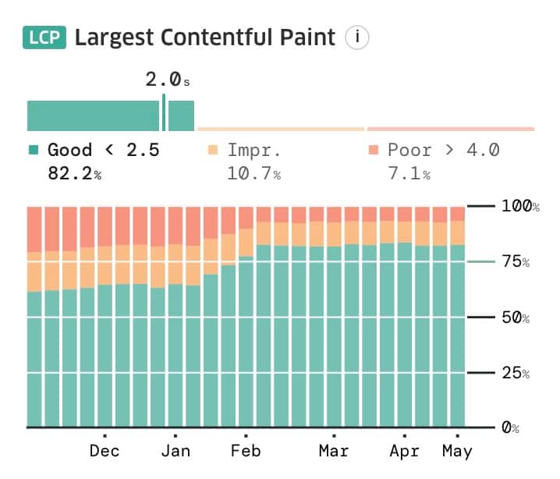This screenshot has width=560, height=479.
Task: Click the red Poor distribution bar segment
Action: pyautogui.click(x=450, y=129)
